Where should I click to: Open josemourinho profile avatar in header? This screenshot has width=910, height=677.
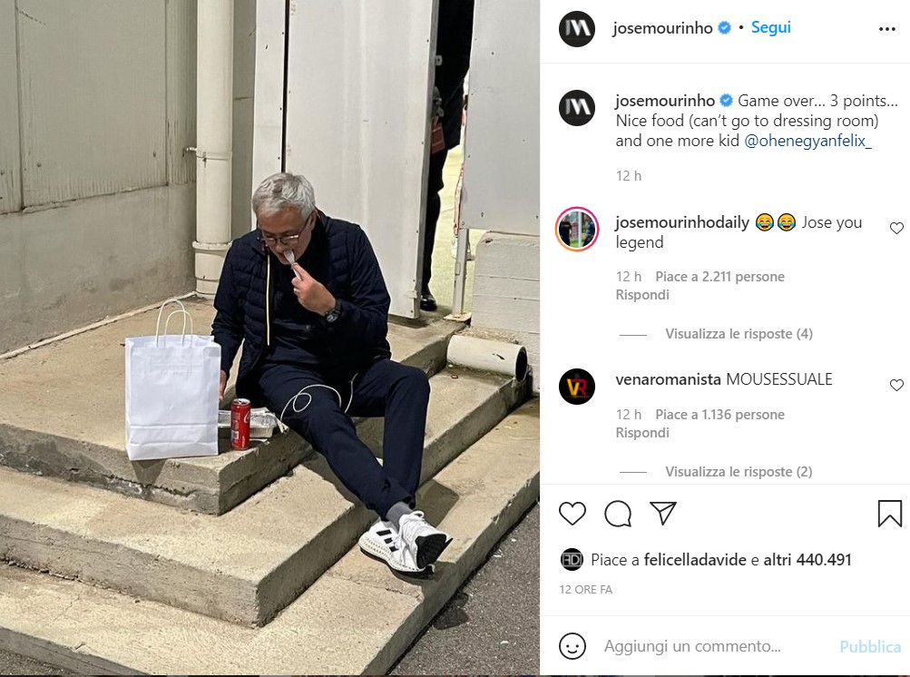click(577, 28)
